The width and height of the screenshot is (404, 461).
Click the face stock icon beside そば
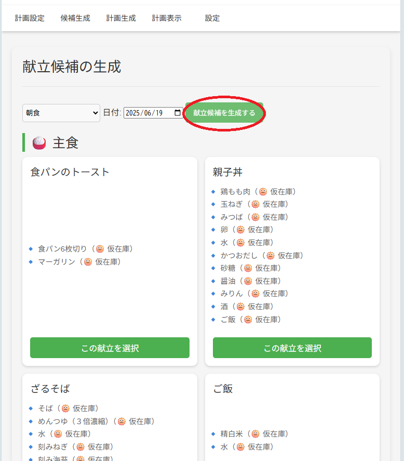click(x=65, y=409)
